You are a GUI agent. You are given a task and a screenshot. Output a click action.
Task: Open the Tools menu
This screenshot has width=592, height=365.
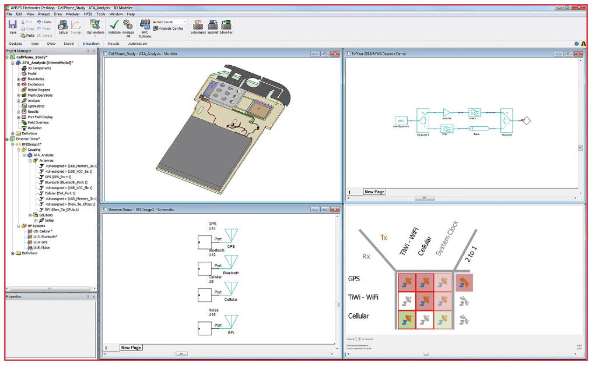(x=101, y=14)
